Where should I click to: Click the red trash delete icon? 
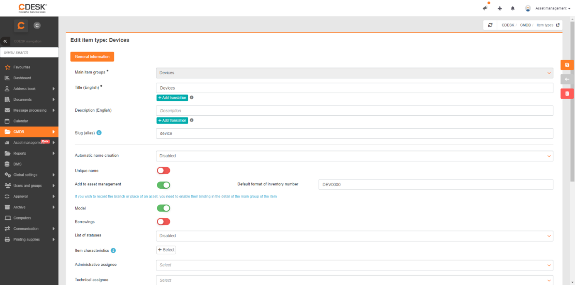(x=567, y=94)
